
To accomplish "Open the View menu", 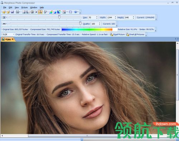I will 17,8.
